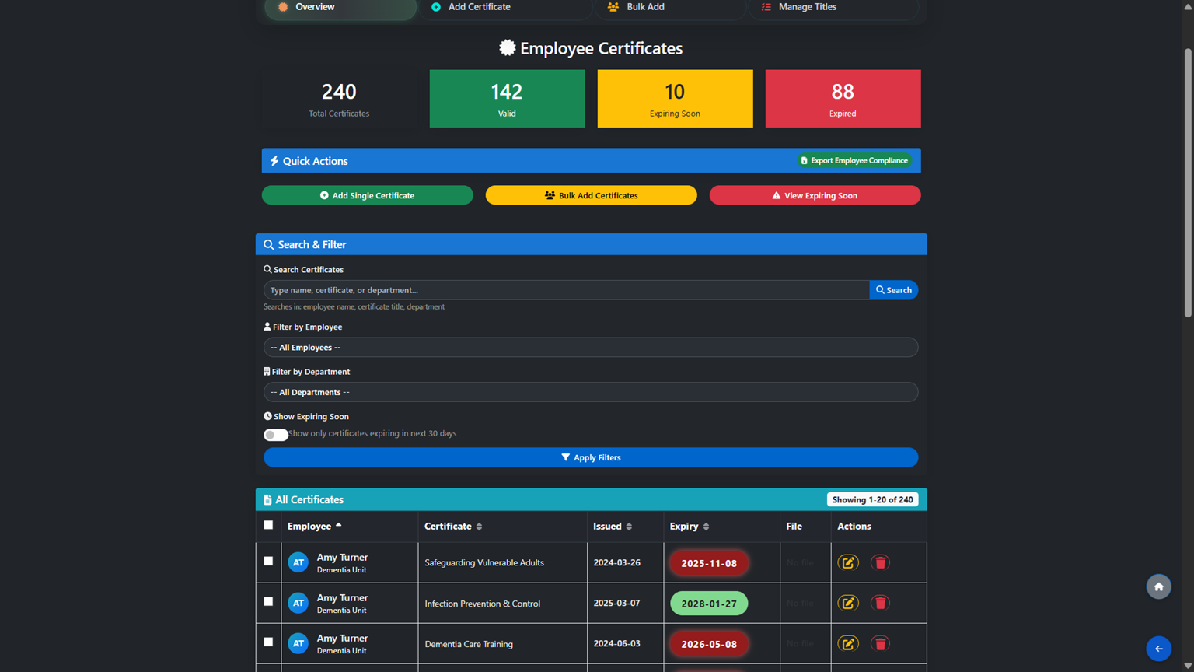Click the Search & Filter panel header
The height and width of the screenshot is (672, 1194).
pos(591,244)
